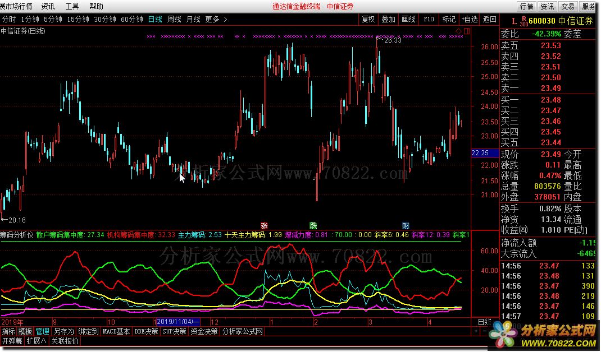
Task: Click the red panel-layout icon above chart
Action: (466, 31)
